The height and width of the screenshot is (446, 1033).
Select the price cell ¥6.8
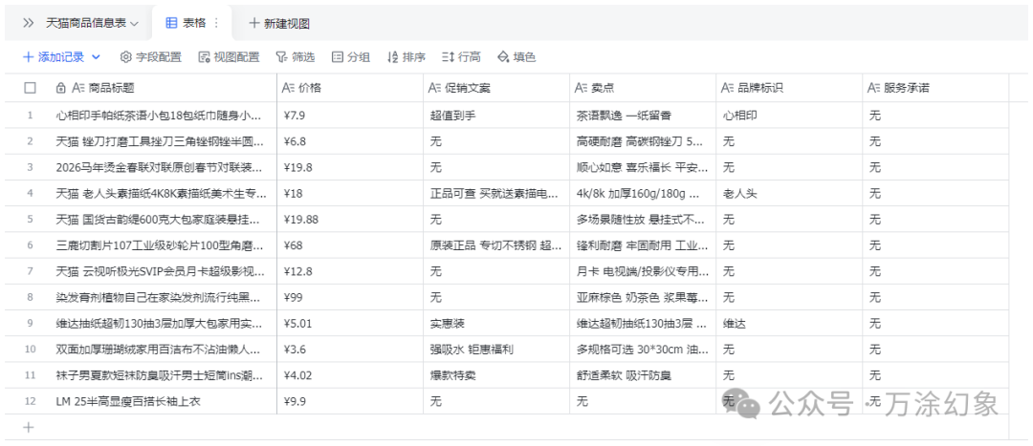click(350, 140)
